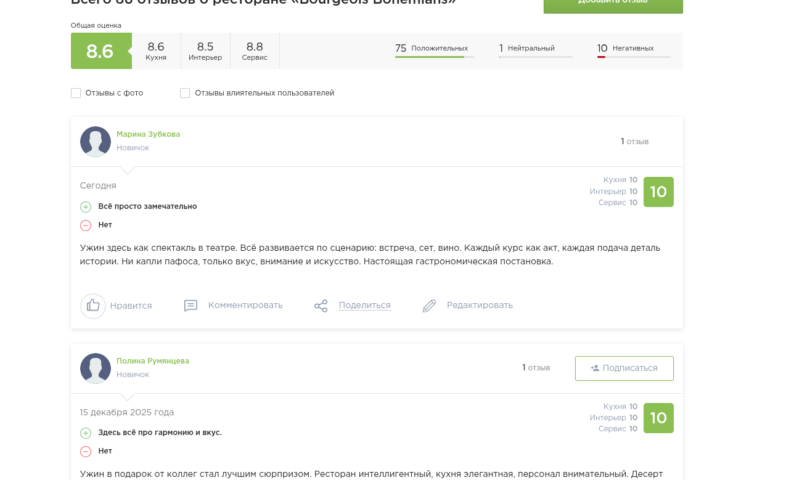Click red minus icon in Полина's review
This screenshot has height=480, width=802.
point(86,452)
